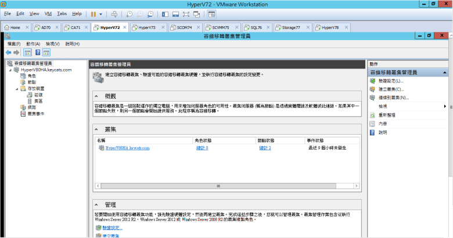Click the take snapshot clock icon
453x238 pixels.
(130, 13)
